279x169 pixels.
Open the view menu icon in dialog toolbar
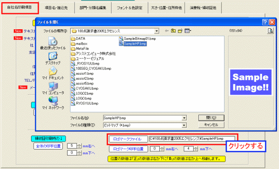pos(188,31)
